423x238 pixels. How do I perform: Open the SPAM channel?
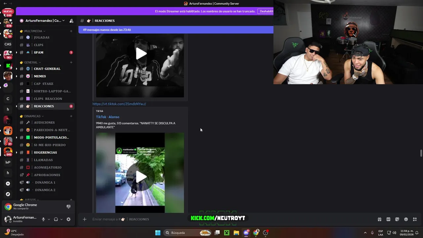click(x=46, y=52)
